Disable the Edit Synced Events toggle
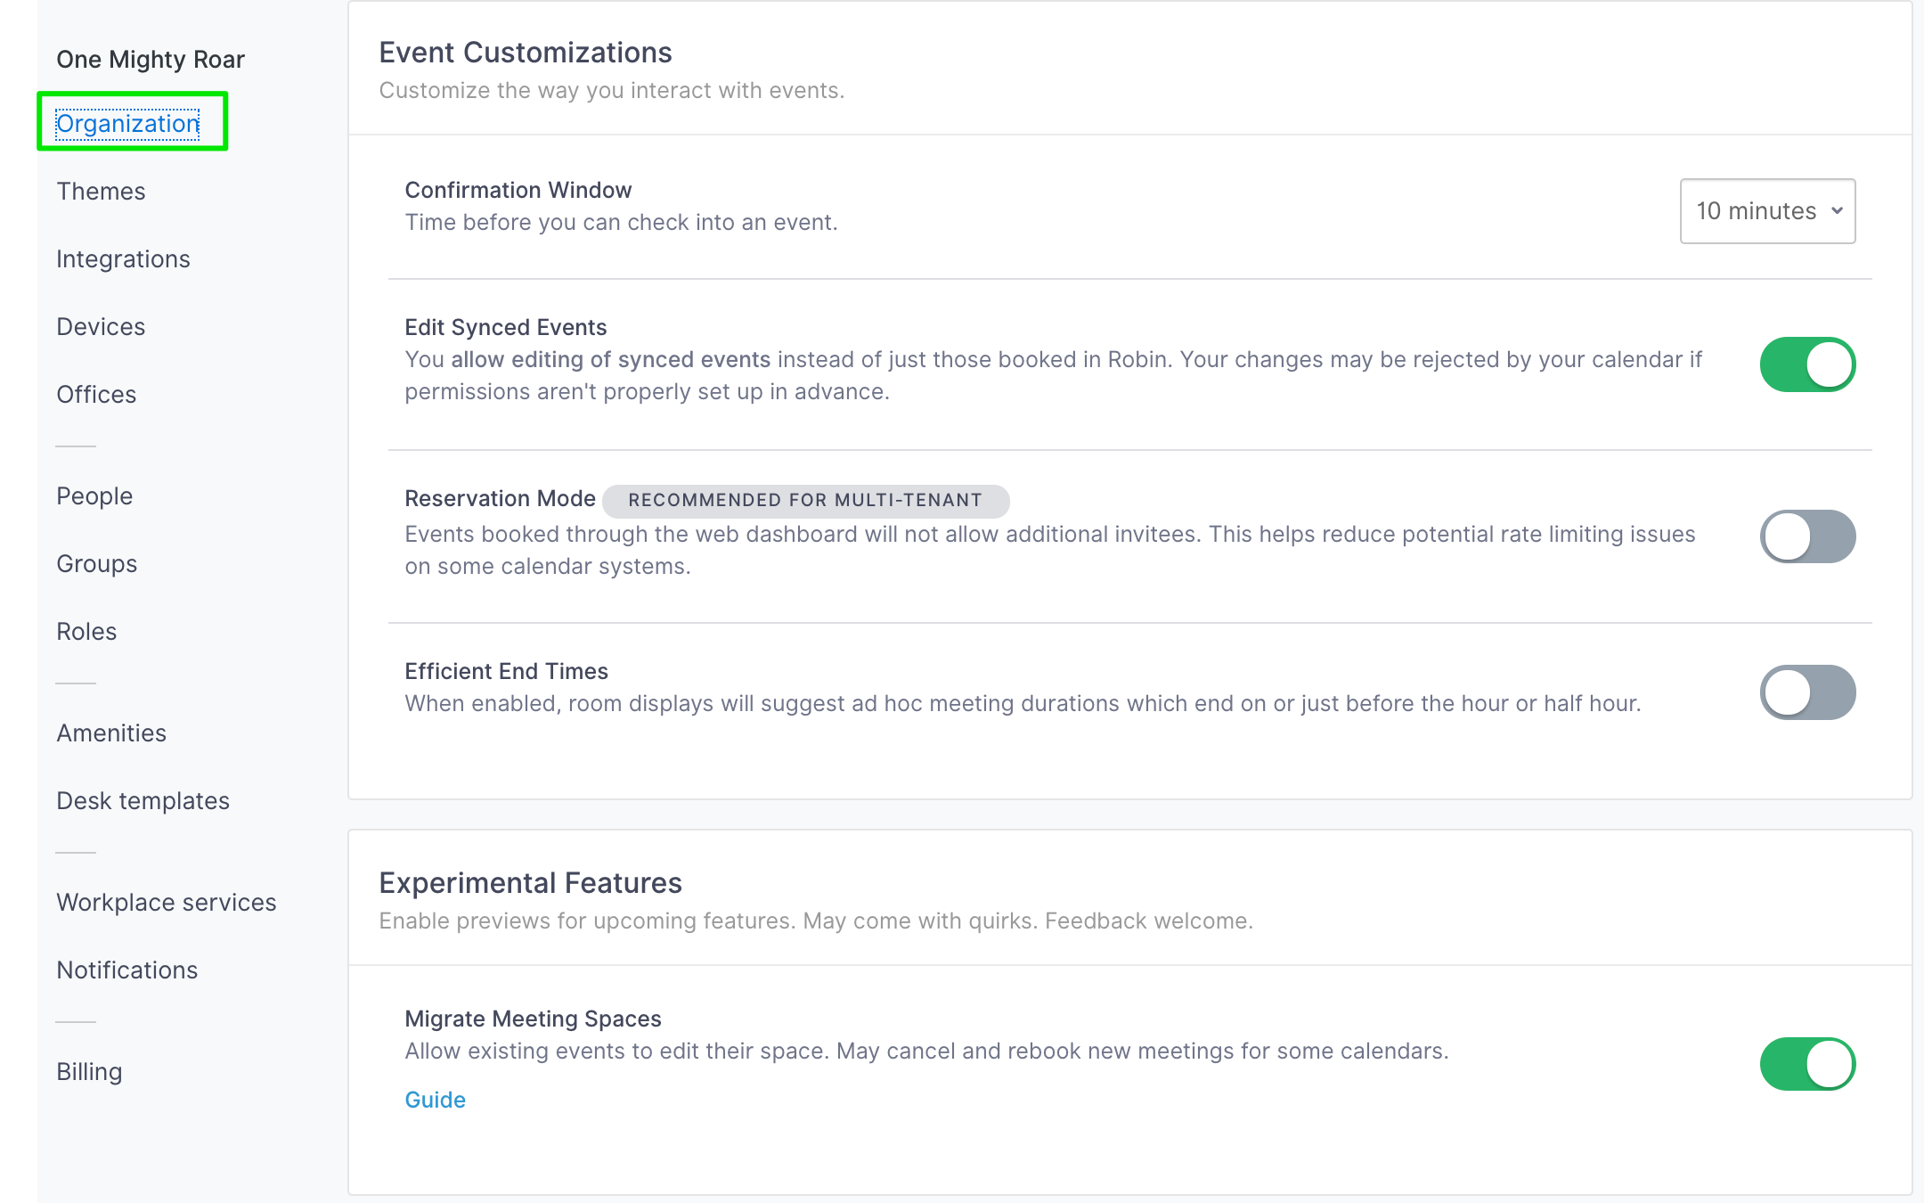This screenshot has width=1924, height=1203. tap(1807, 364)
